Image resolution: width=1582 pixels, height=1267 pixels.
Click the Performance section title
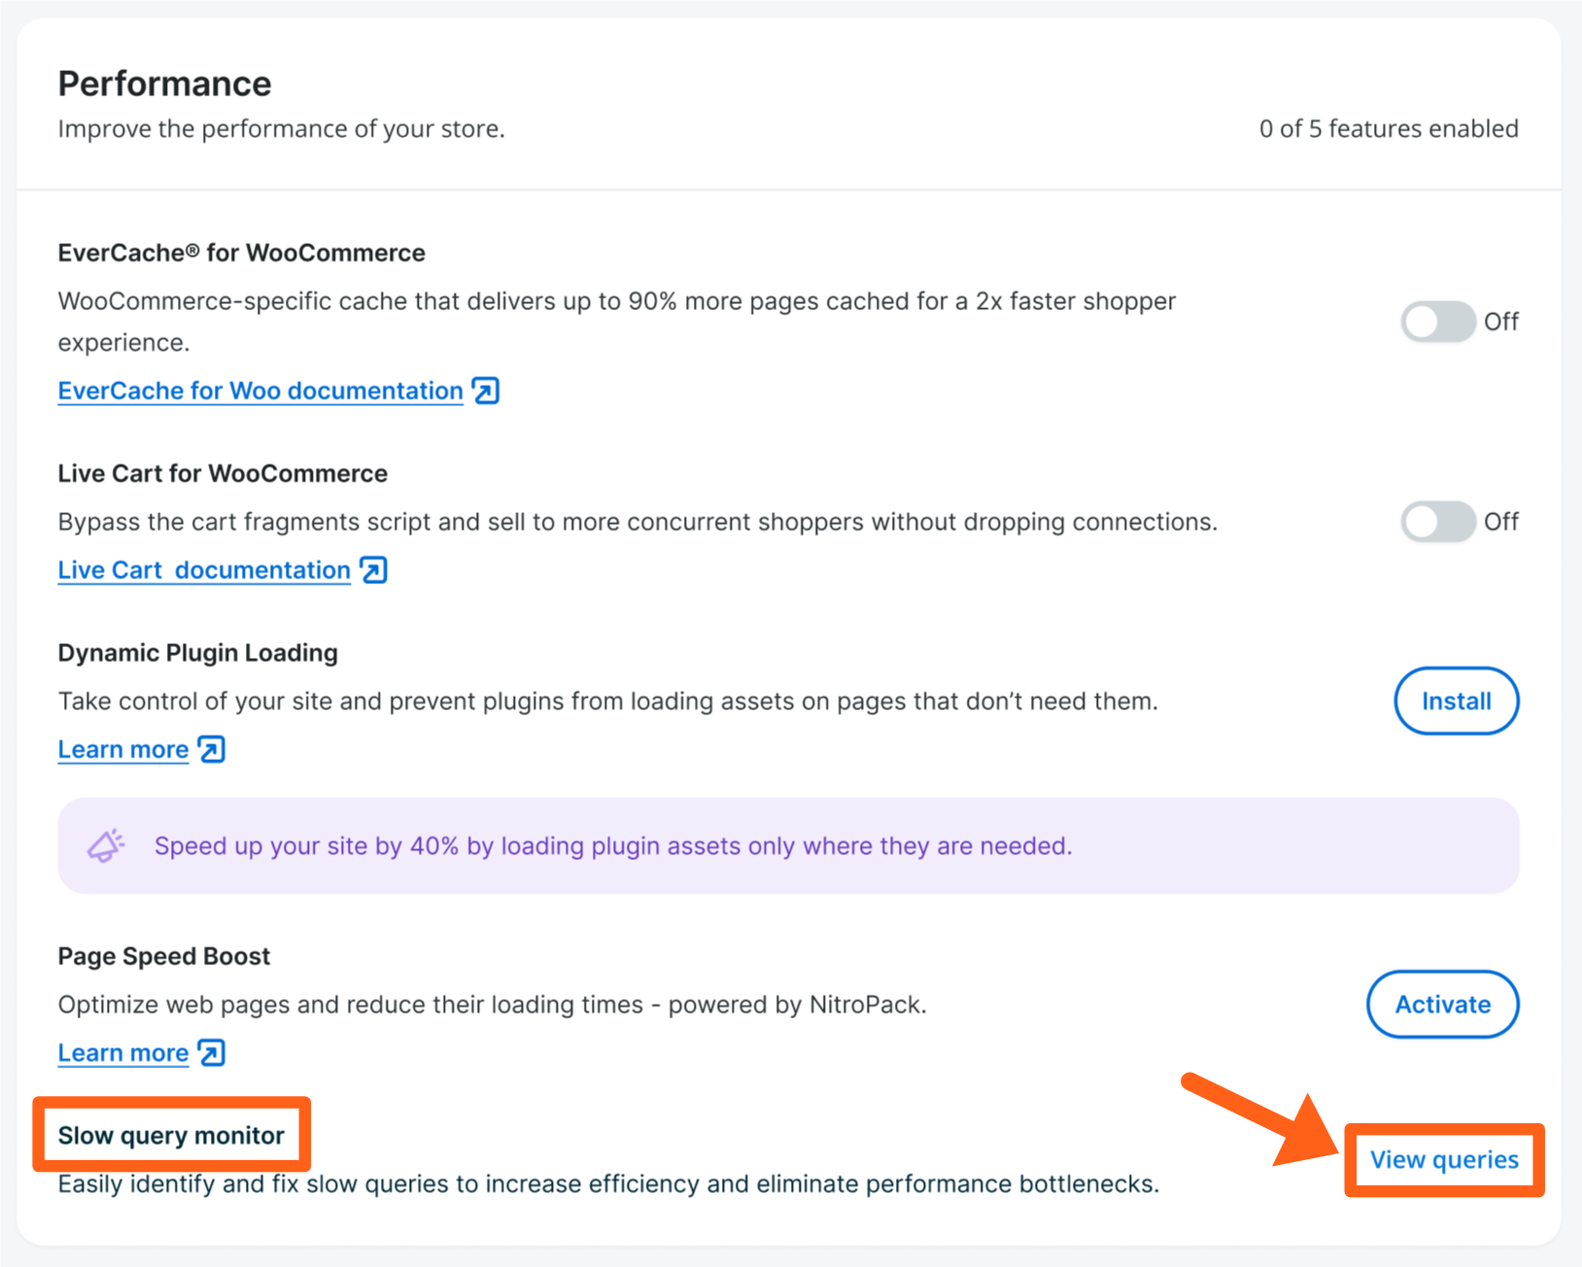(165, 84)
